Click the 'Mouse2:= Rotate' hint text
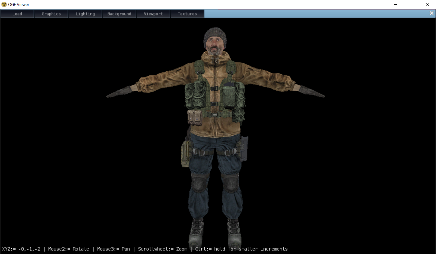 [x=69, y=249]
